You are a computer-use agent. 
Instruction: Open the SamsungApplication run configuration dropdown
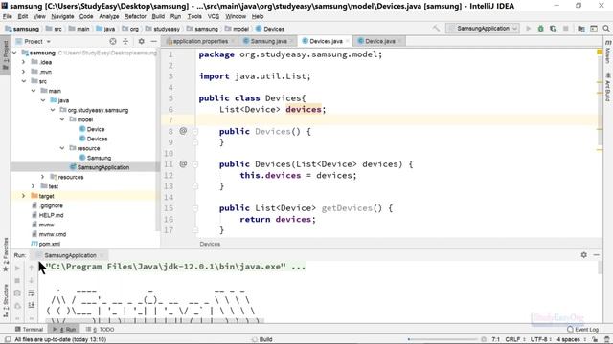coord(483,29)
